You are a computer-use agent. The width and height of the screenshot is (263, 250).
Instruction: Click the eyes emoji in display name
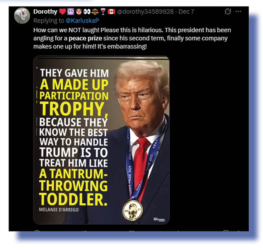point(87,12)
